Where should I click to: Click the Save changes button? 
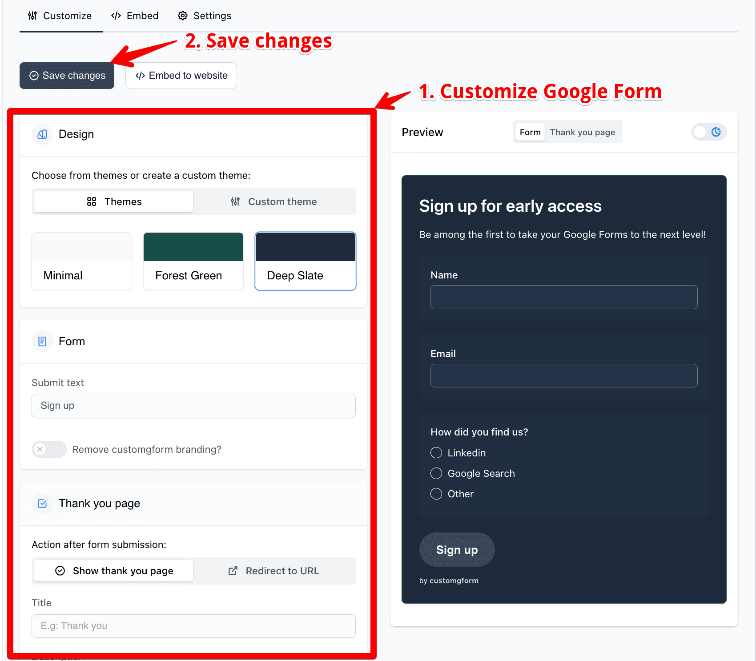coord(67,76)
